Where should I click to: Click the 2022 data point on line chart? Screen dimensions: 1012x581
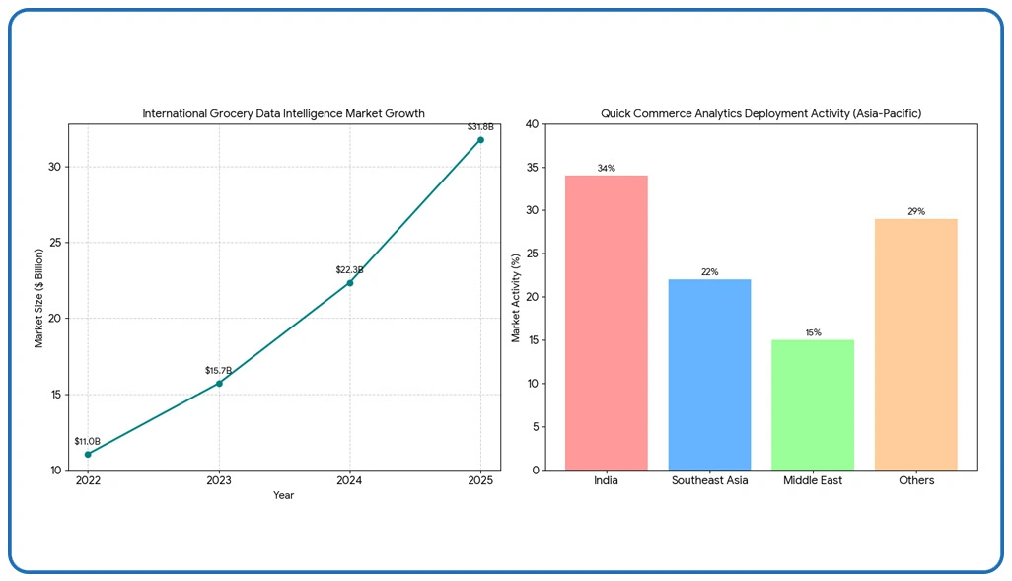tap(88, 455)
